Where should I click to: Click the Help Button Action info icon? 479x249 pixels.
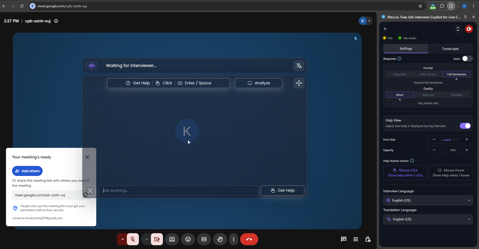coord(412,161)
